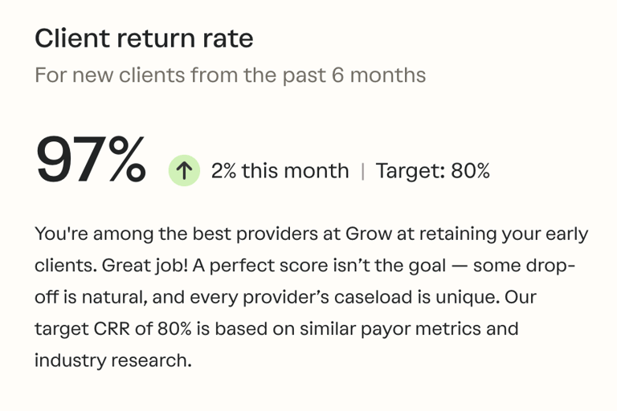The image size is (617, 411).
Task: Click the "some drop-" text at line end
Action: pyautogui.click(x=525, y=266)
